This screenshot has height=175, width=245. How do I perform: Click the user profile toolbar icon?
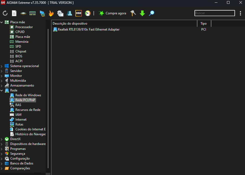69,13
